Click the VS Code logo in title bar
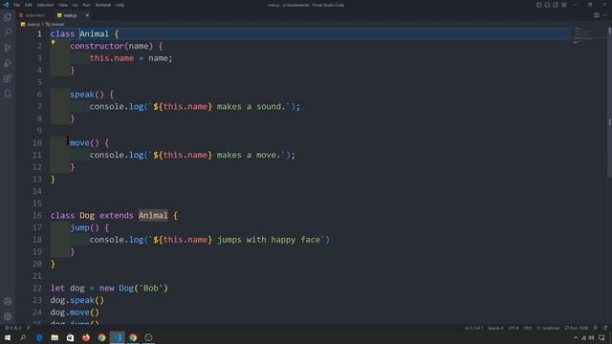 click(6, 5)
